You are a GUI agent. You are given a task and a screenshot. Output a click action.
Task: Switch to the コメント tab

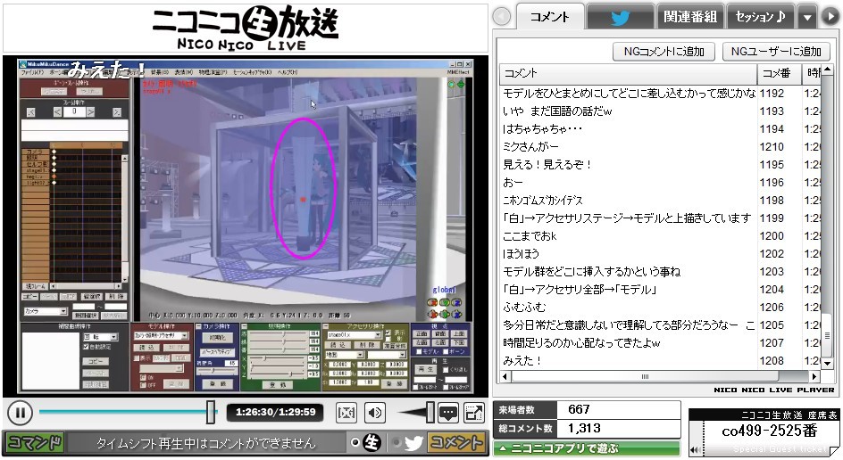click(550, 17)
